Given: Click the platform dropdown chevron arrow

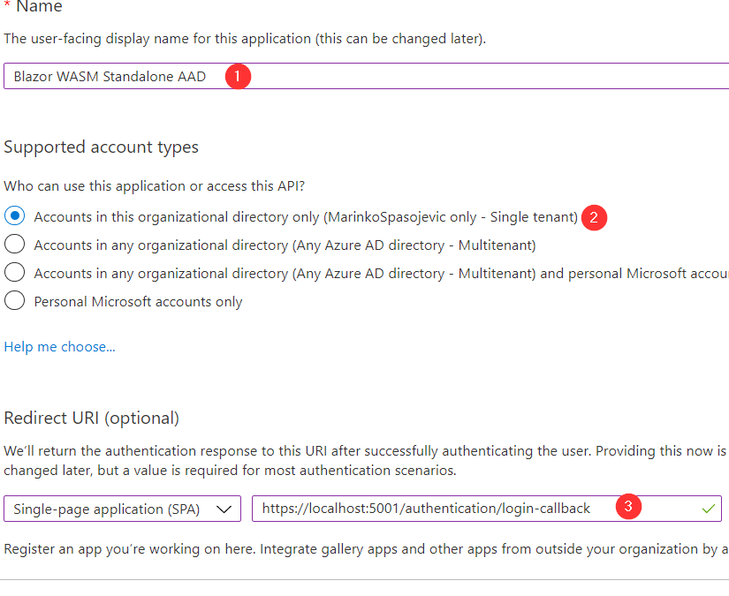Looking at the screenshot, I should click(225, 509).
